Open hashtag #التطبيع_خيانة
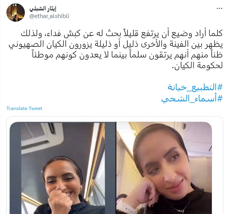229x214 pixels. coord(195,87)
